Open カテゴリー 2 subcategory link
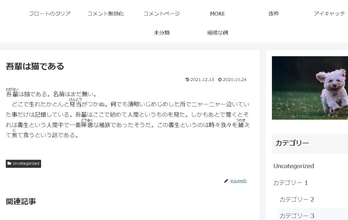 [297, 199]
